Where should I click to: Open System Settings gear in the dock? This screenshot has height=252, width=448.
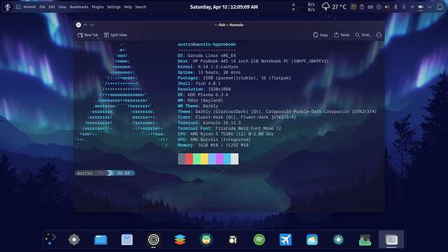[x=74, y=240]
